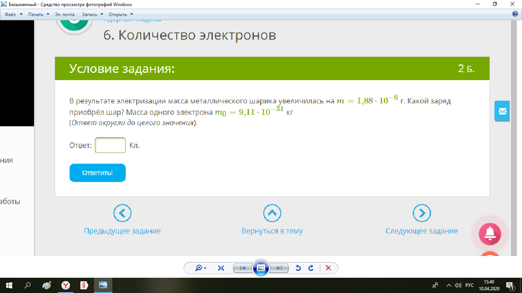The image size is (522, 293).
Task: Click the left arrow circle icon
Action: coord(122,213)
